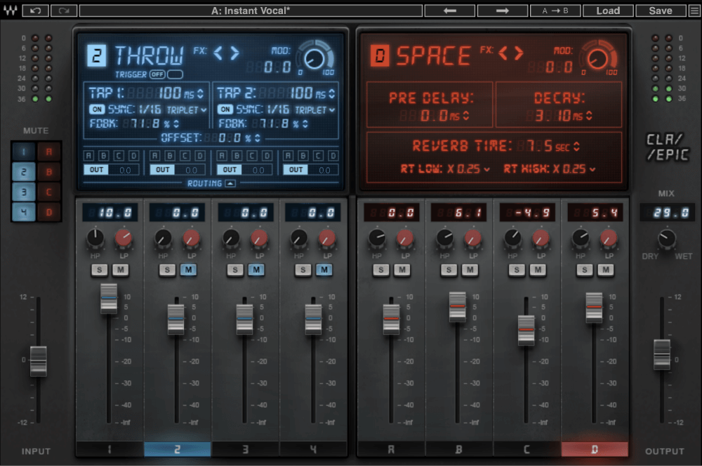Route delay 1 to reverb A in routing

click(88, 155)
